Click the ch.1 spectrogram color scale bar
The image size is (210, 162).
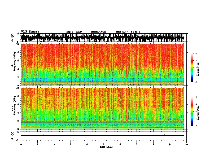(x=192, y=68)
